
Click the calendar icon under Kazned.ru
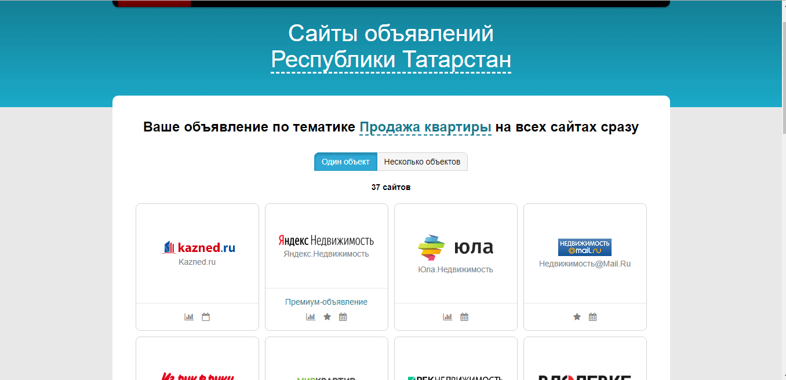coord(206,317)
